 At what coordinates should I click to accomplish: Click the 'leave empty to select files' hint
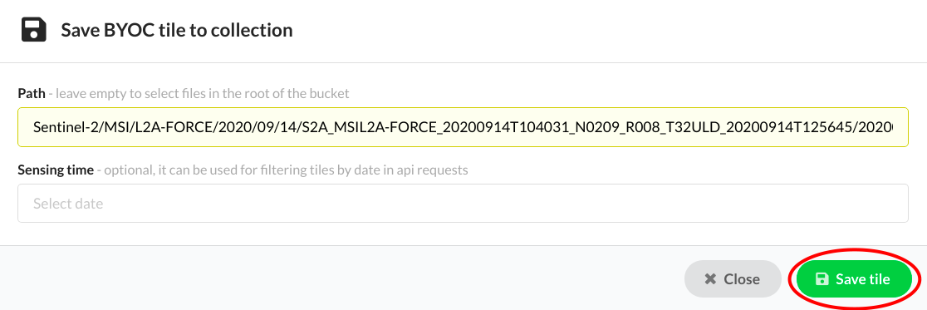(199, 93)
